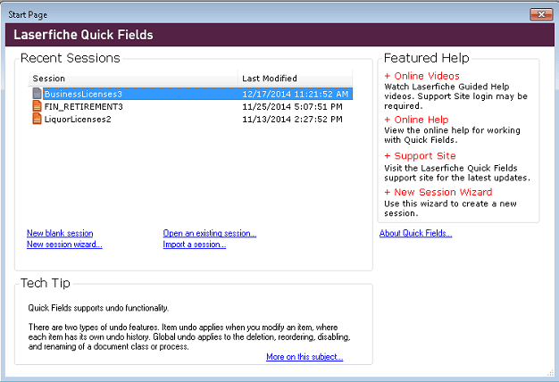Click the 11/25/2014 5:07:51 PM date
The image size is (559, 382).
tap(292, 106)
